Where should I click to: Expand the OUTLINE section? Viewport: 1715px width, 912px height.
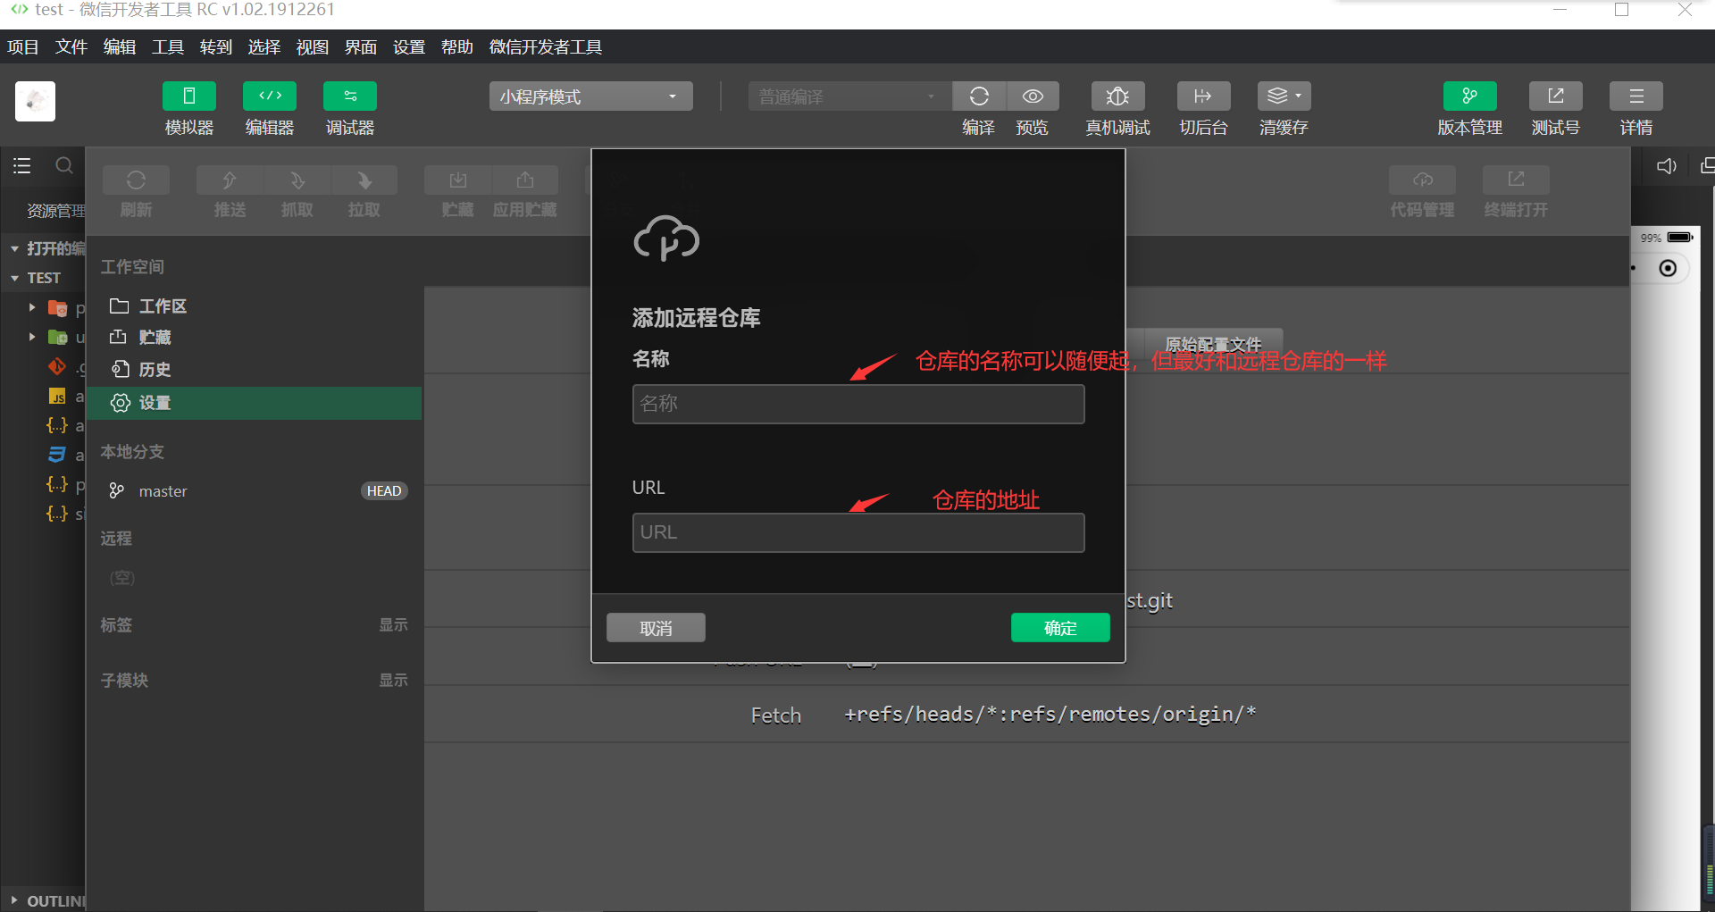click(x=14, y=900)
